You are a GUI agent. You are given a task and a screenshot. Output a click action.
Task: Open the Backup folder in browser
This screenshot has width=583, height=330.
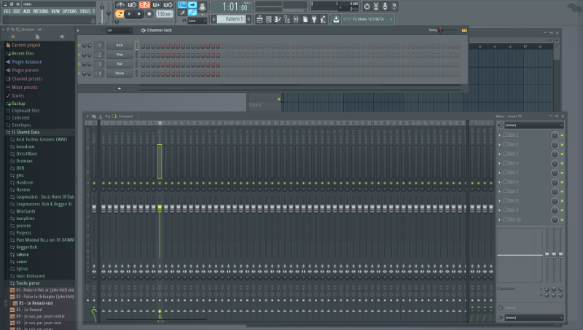coord(18,103)
